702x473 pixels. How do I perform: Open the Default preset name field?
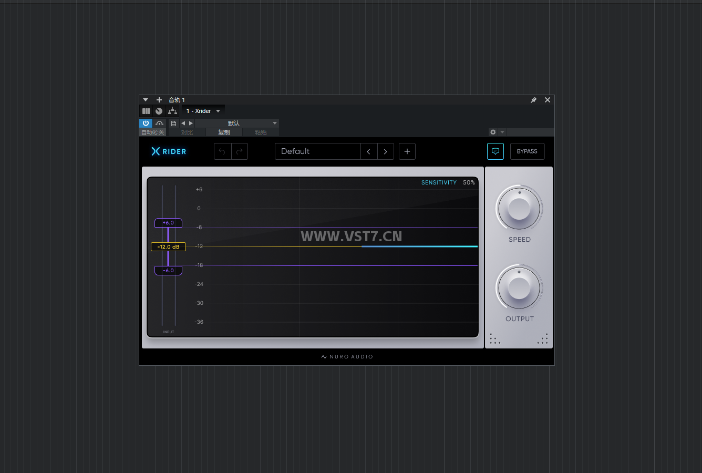[318, 151]
